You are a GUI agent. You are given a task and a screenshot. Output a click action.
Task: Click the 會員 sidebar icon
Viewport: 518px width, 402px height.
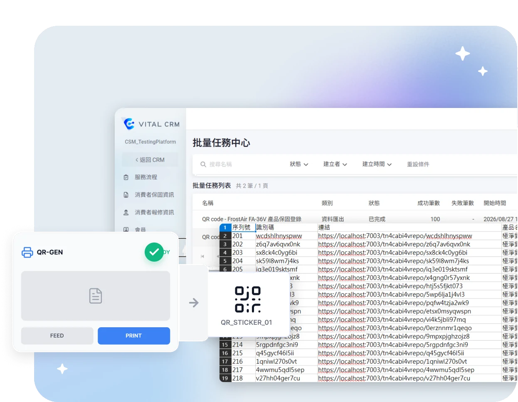coord(126,229)
